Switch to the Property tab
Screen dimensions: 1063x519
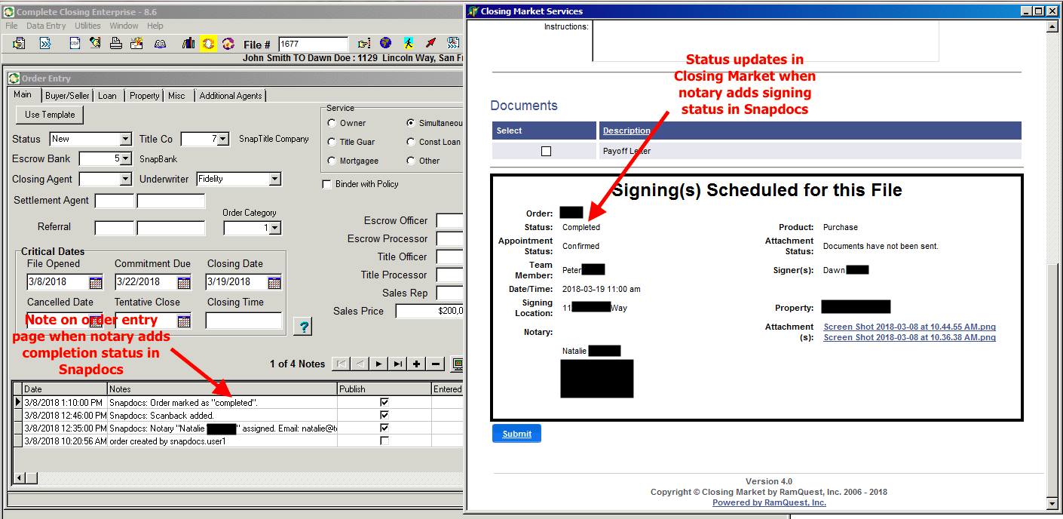point(144,96)
